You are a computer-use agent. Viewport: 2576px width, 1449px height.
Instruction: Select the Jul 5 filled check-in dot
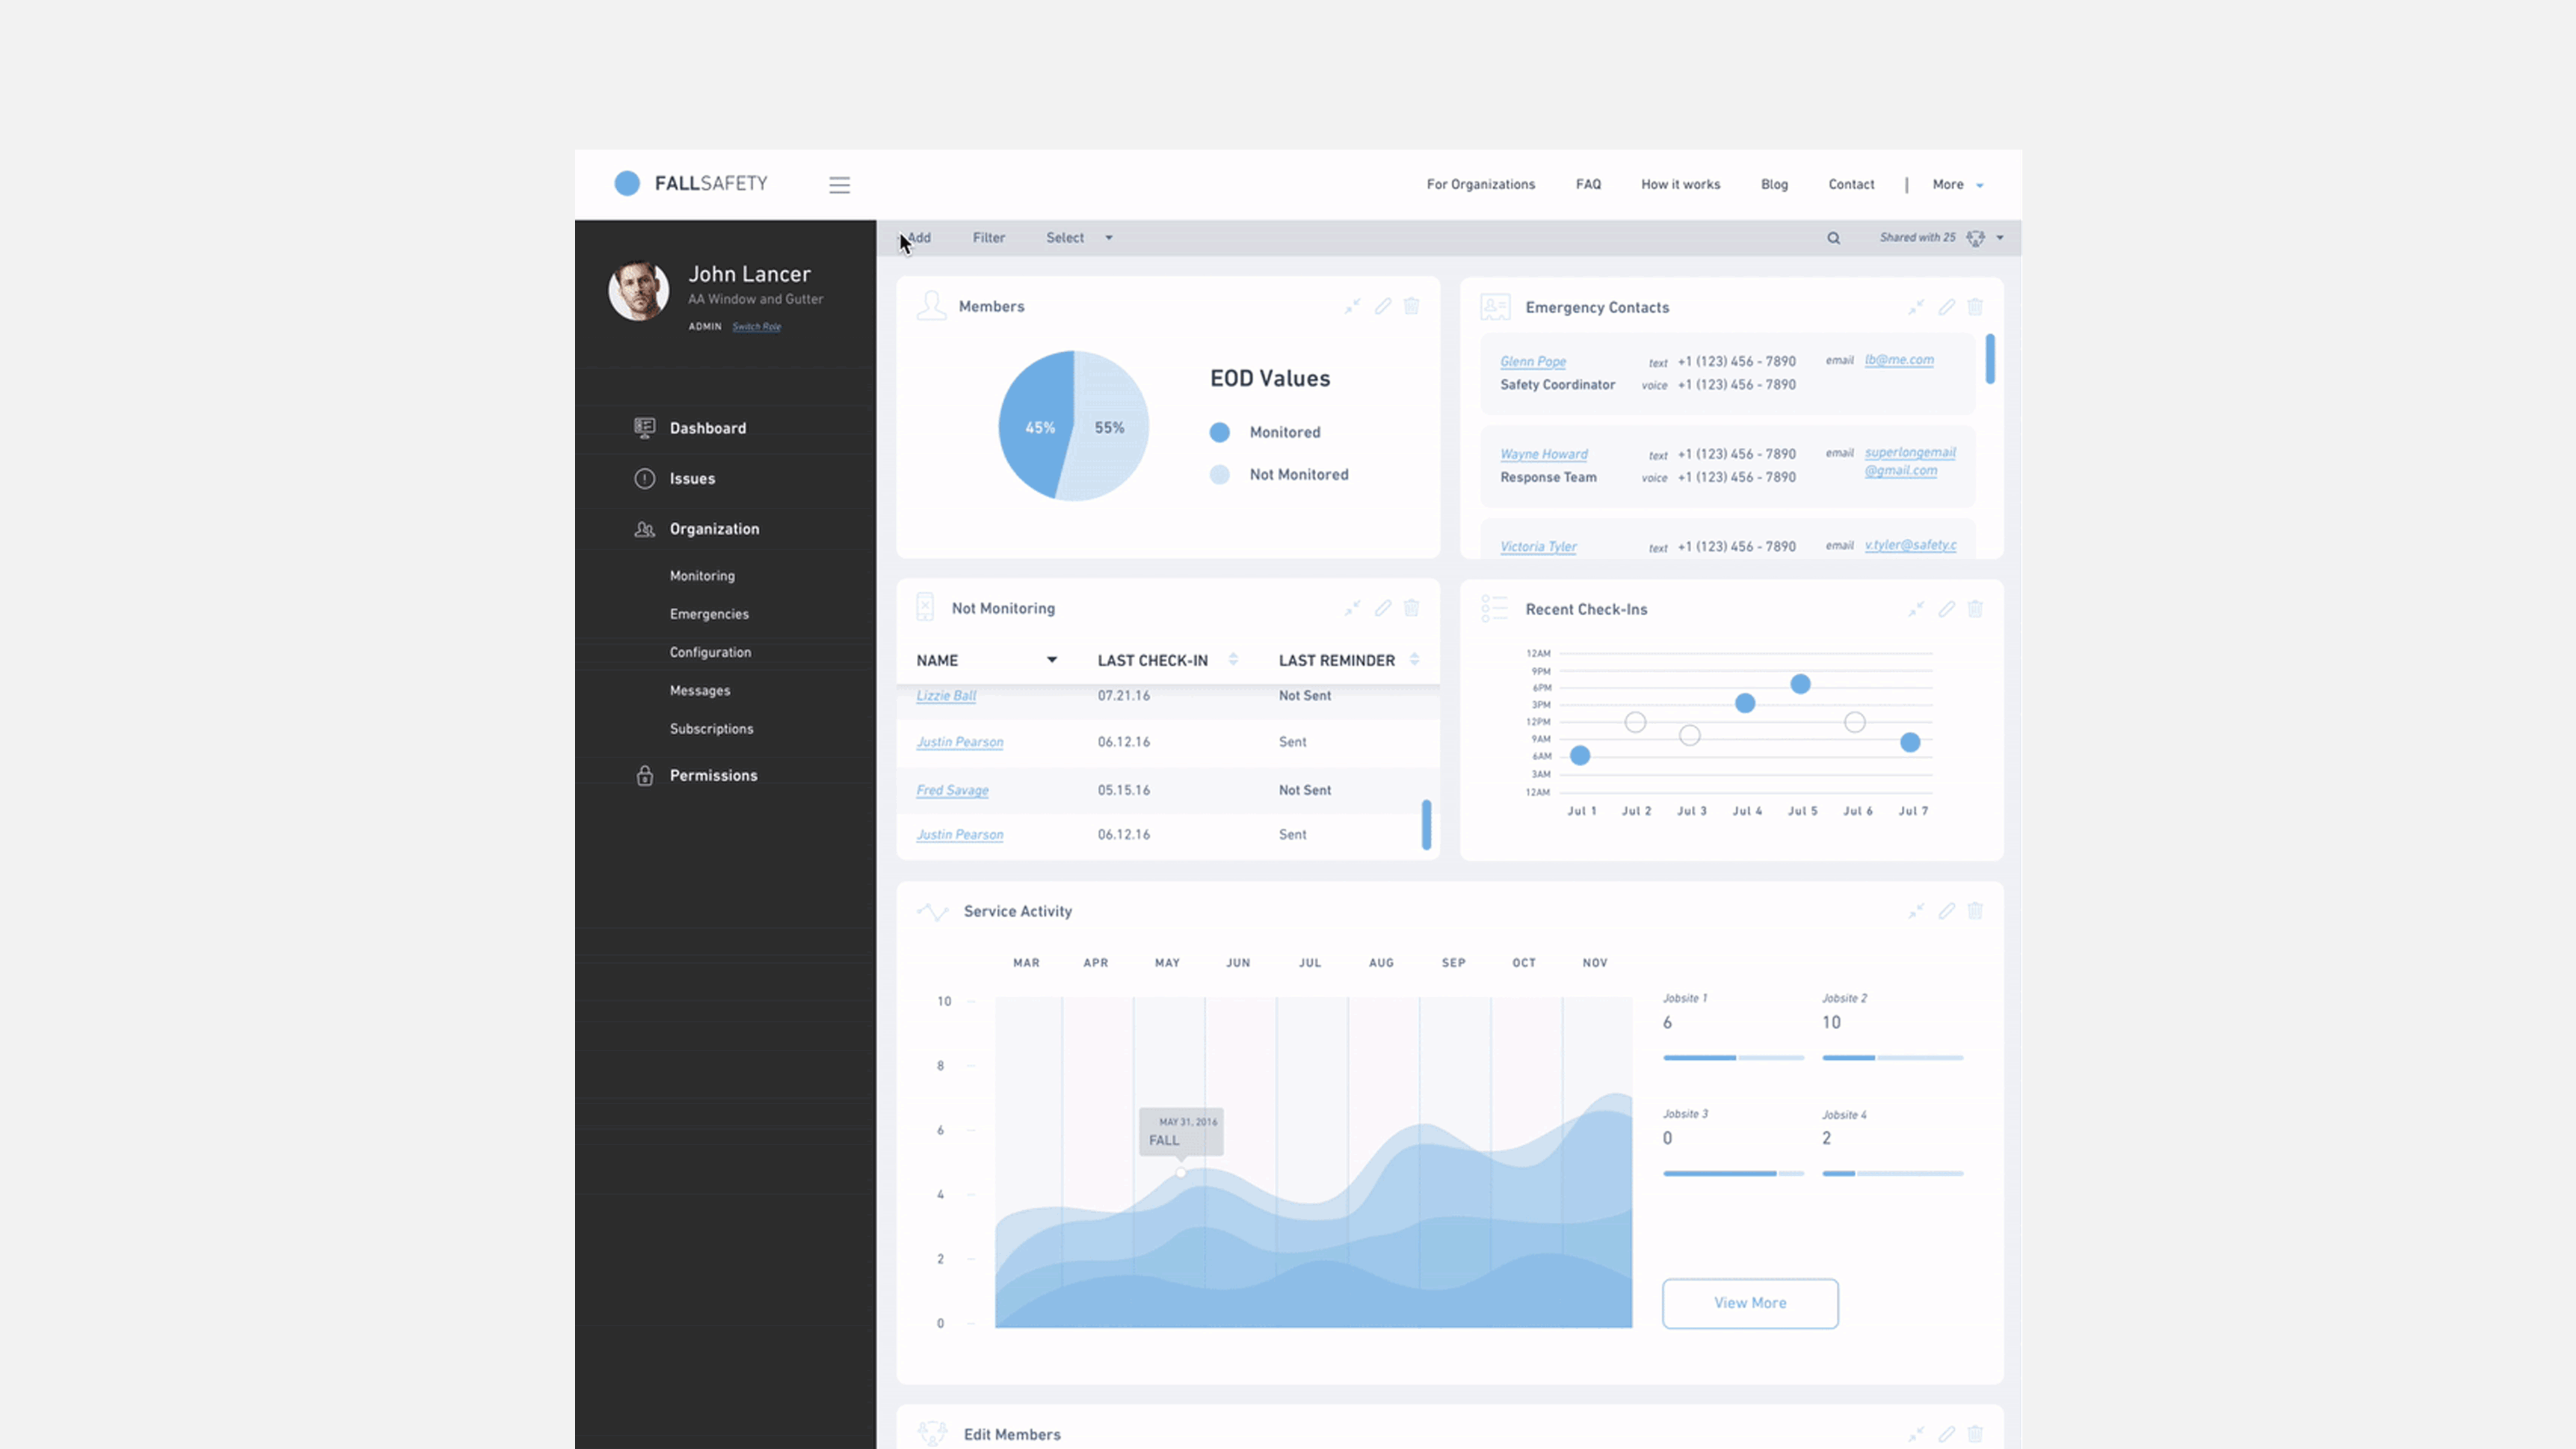pos(1800,684)
